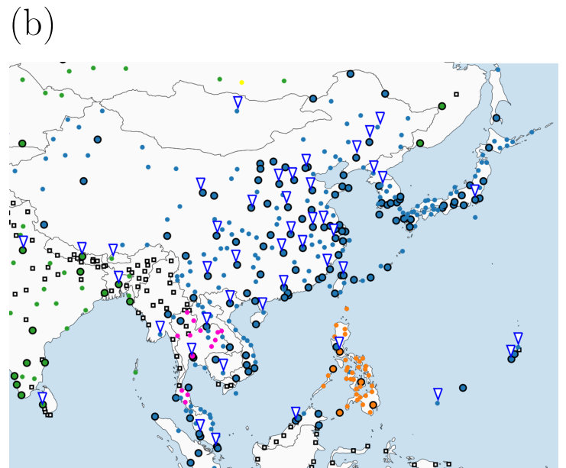Image resolution: width=566 pixels, height=468 pixels.
Task: Click the triangle marker over Singapore
Action: pos(215,439)
